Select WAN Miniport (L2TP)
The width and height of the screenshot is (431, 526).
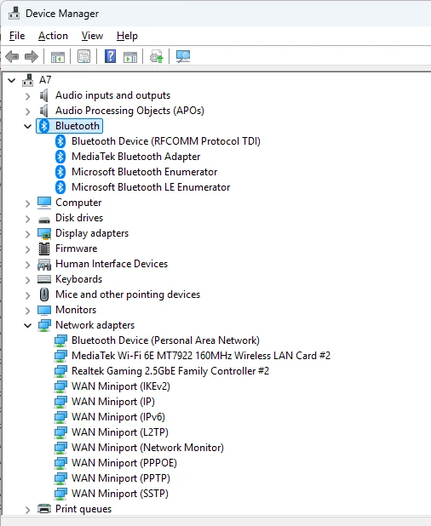(x=120, y=432)
